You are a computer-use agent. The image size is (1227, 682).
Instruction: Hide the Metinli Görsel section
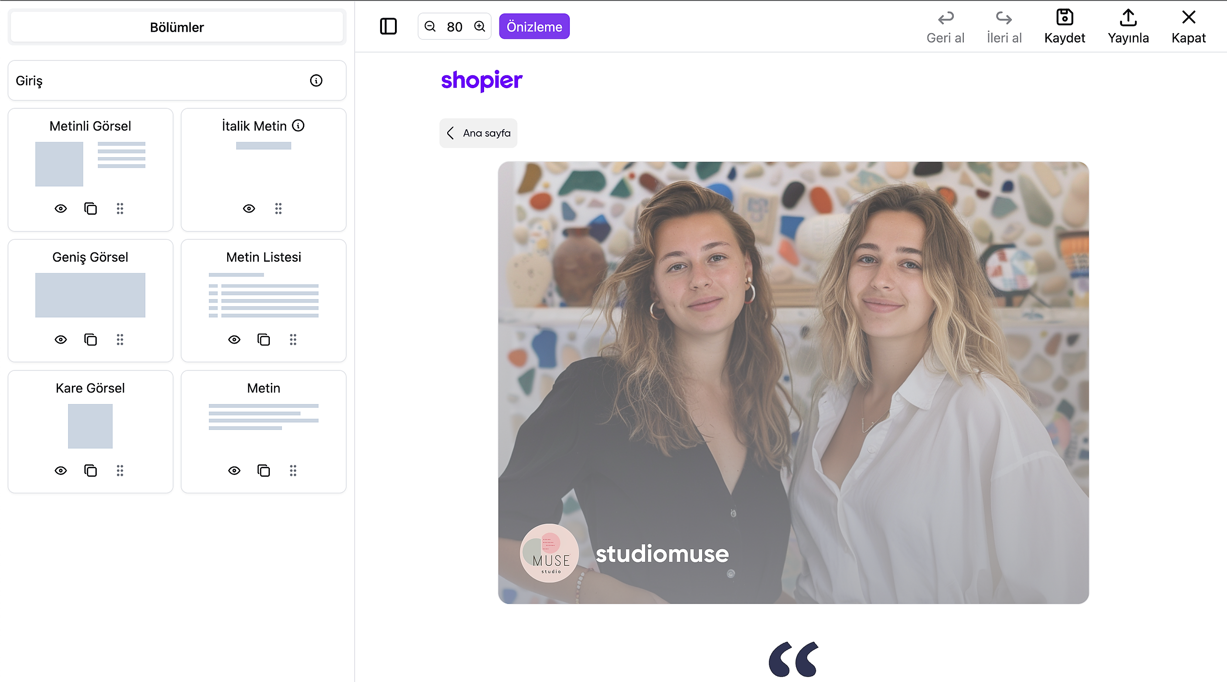click(60, 208)
